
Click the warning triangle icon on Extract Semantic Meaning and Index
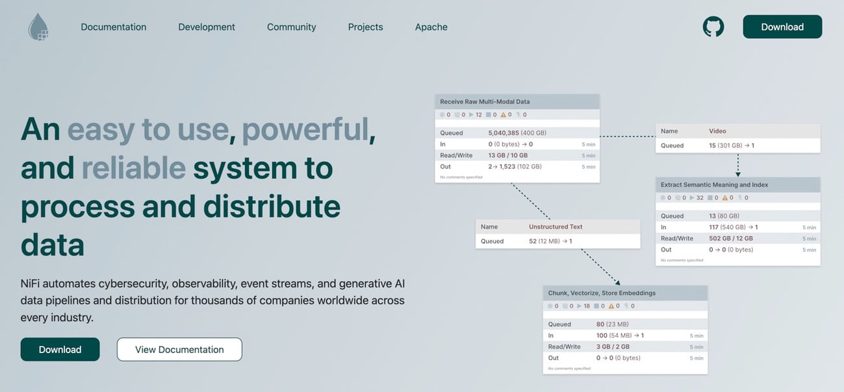point(724,197)
